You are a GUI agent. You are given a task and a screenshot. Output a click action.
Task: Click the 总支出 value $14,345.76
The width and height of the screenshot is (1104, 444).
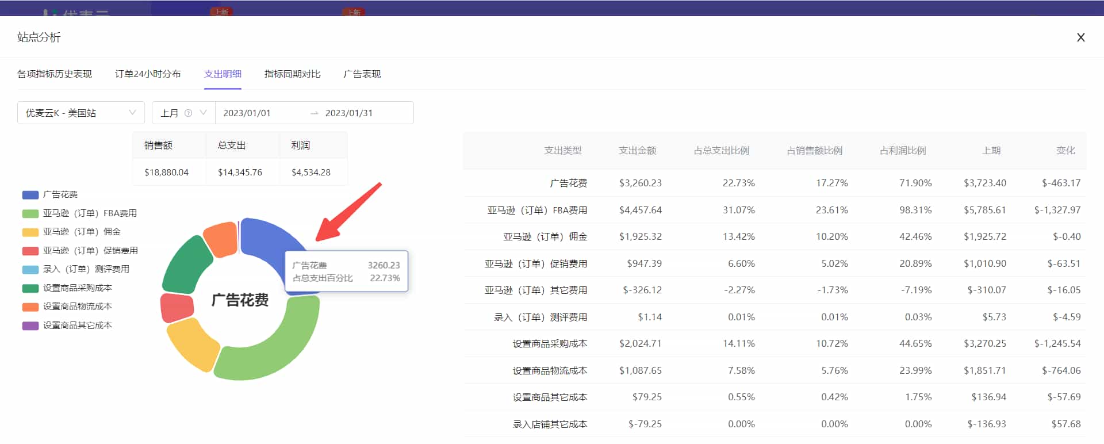(240, 173)
